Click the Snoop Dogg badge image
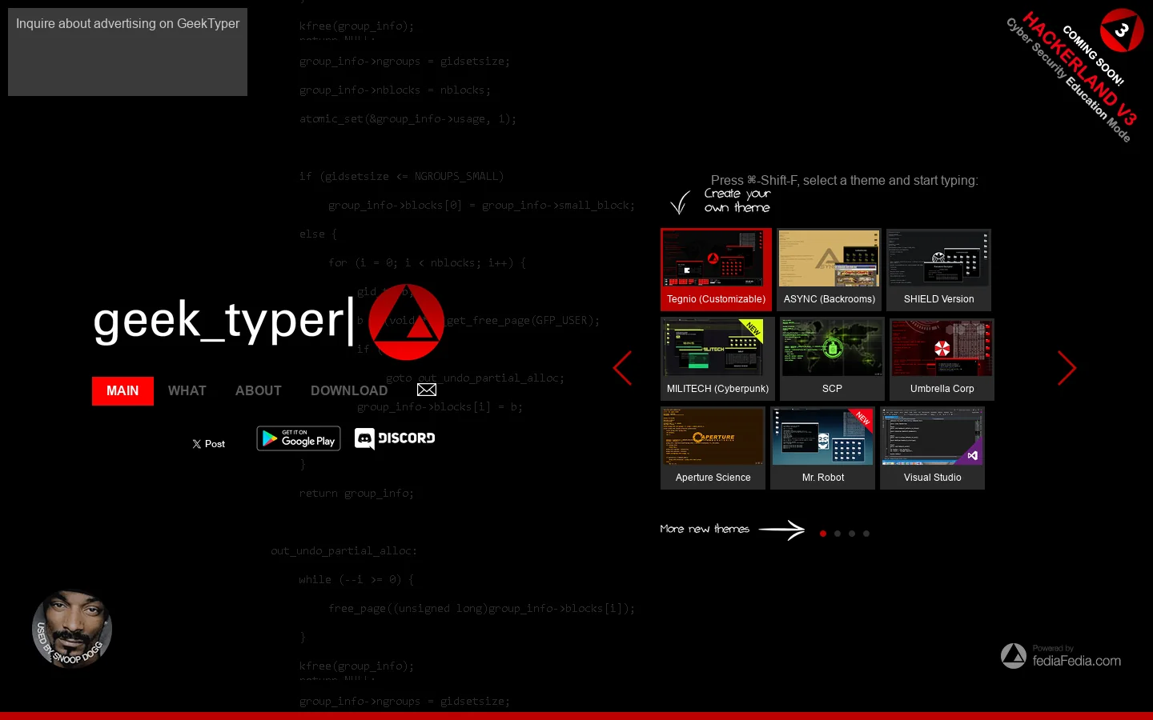The image size is (1153, 720). 72,628
